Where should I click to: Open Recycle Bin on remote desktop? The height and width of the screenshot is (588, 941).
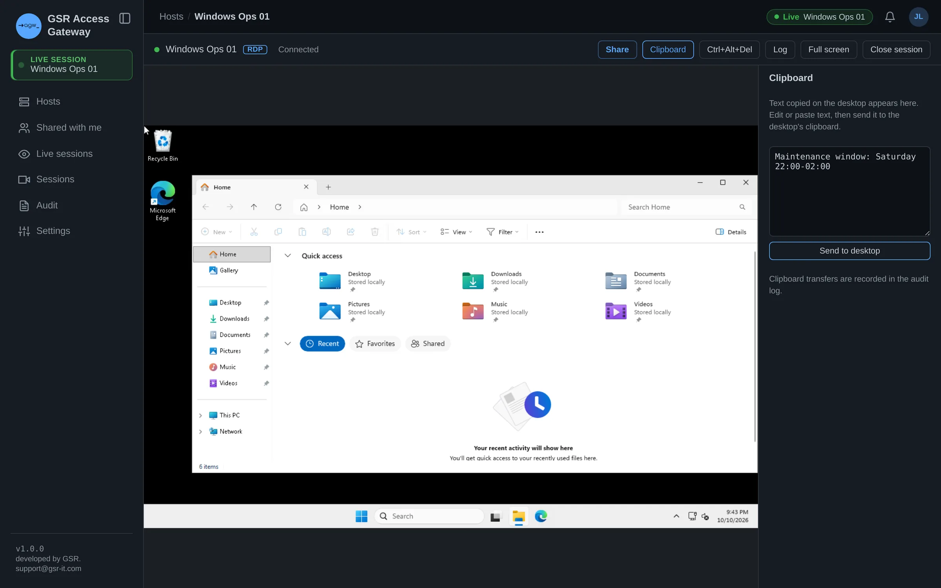point(163,145)
